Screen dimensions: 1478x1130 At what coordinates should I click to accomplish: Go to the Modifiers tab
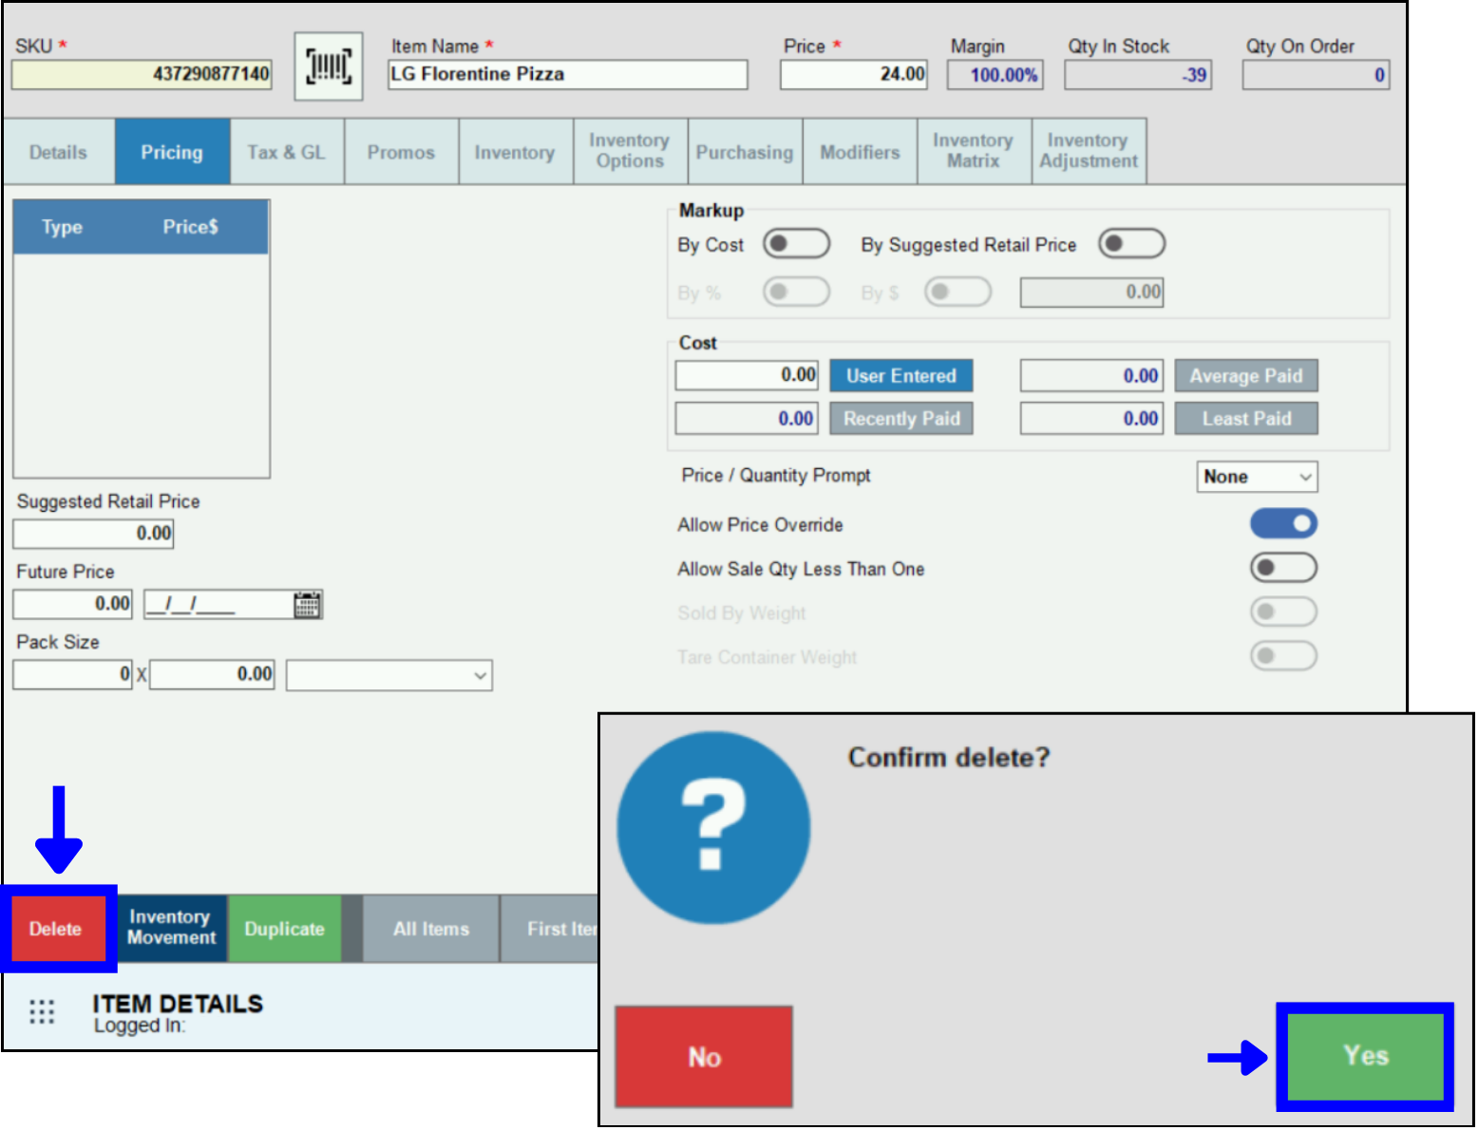tap(860, 152)
